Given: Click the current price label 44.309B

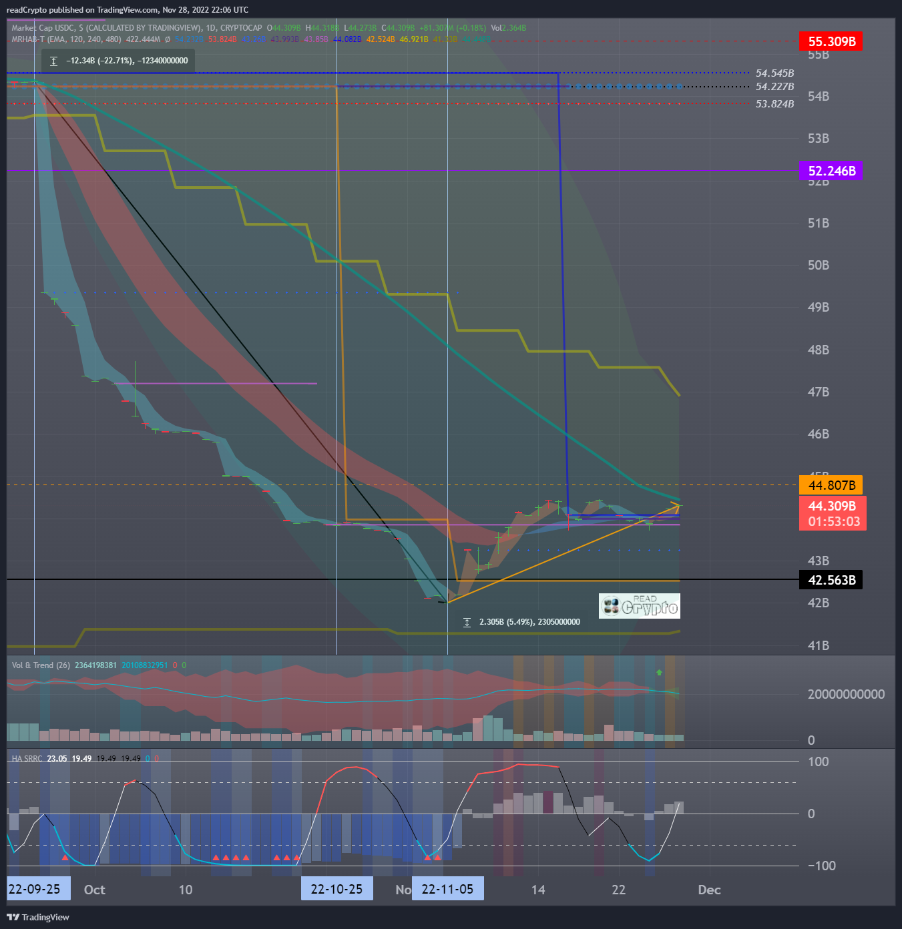Looking at the screenshot, I should pos(832,506).
